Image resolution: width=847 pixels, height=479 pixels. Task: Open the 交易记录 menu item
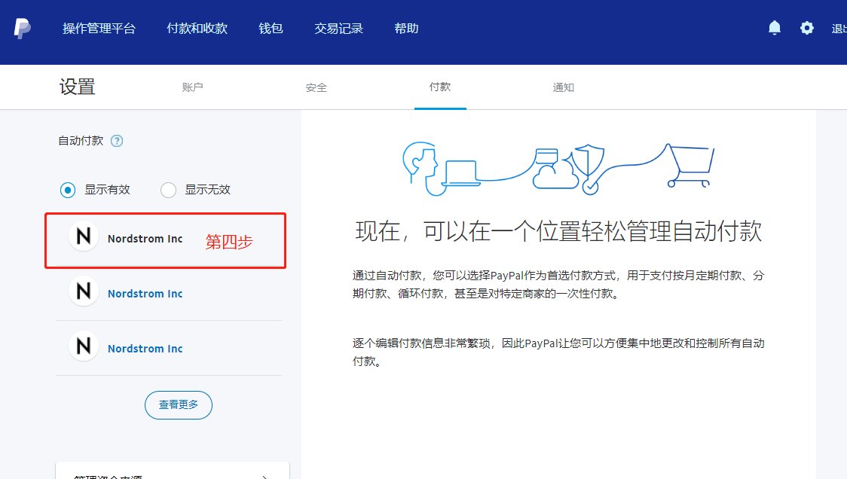tap(338, 28)
